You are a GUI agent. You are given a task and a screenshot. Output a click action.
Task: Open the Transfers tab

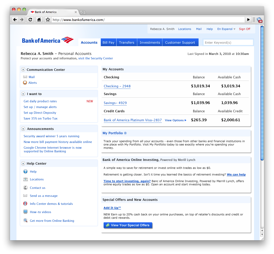pos(127,42)
